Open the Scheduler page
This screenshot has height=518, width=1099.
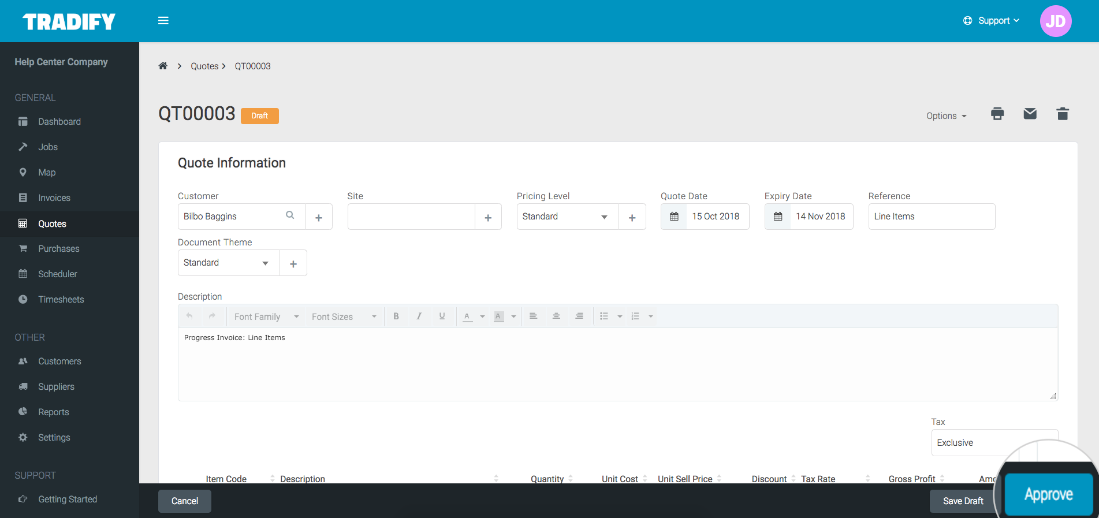click(58, 274)
